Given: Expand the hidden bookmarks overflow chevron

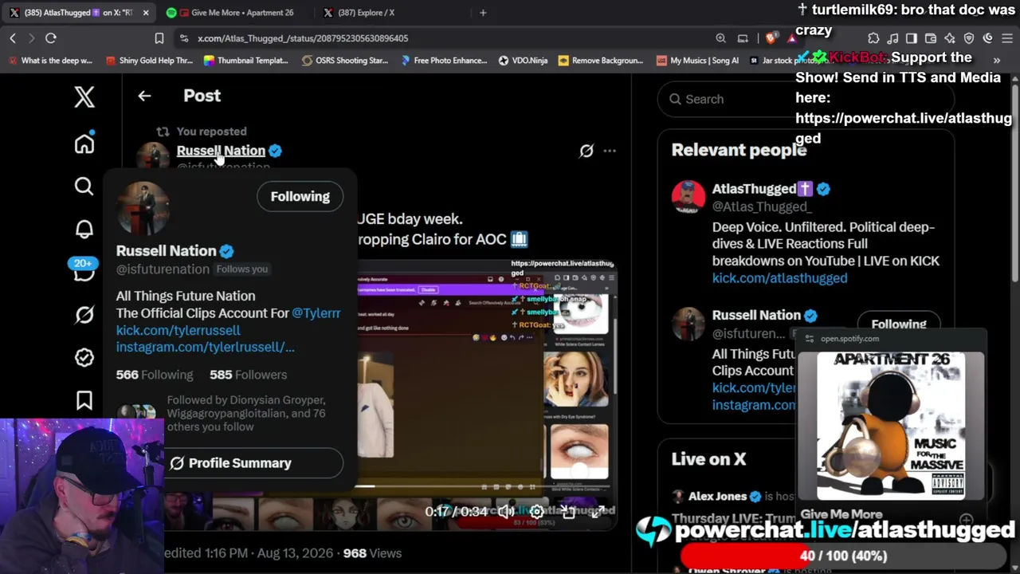Looking at the screenshot, I should (996, 61).
